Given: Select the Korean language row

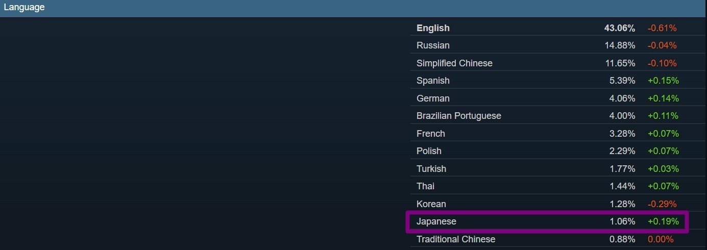Looking at the screenshot, I should pos(431,204).
